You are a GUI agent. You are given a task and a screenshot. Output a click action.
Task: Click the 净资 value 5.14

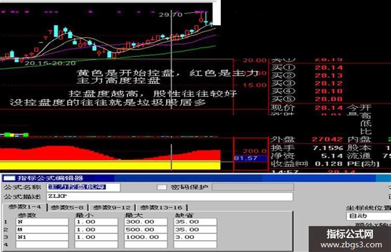tap(332, 156)
